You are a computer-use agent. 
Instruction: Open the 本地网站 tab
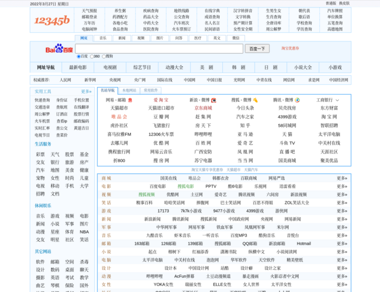[129, 91]
